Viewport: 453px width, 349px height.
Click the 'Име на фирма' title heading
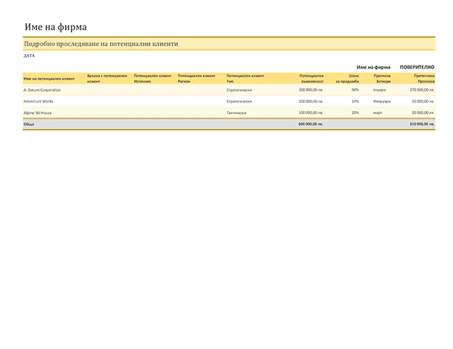pos(55,27)
